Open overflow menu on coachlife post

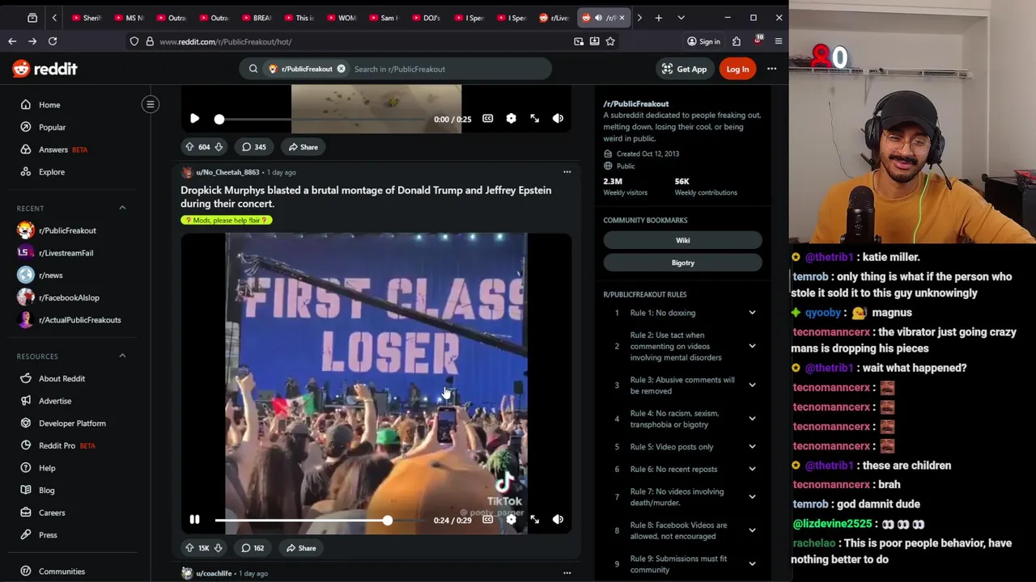point(567,573)
